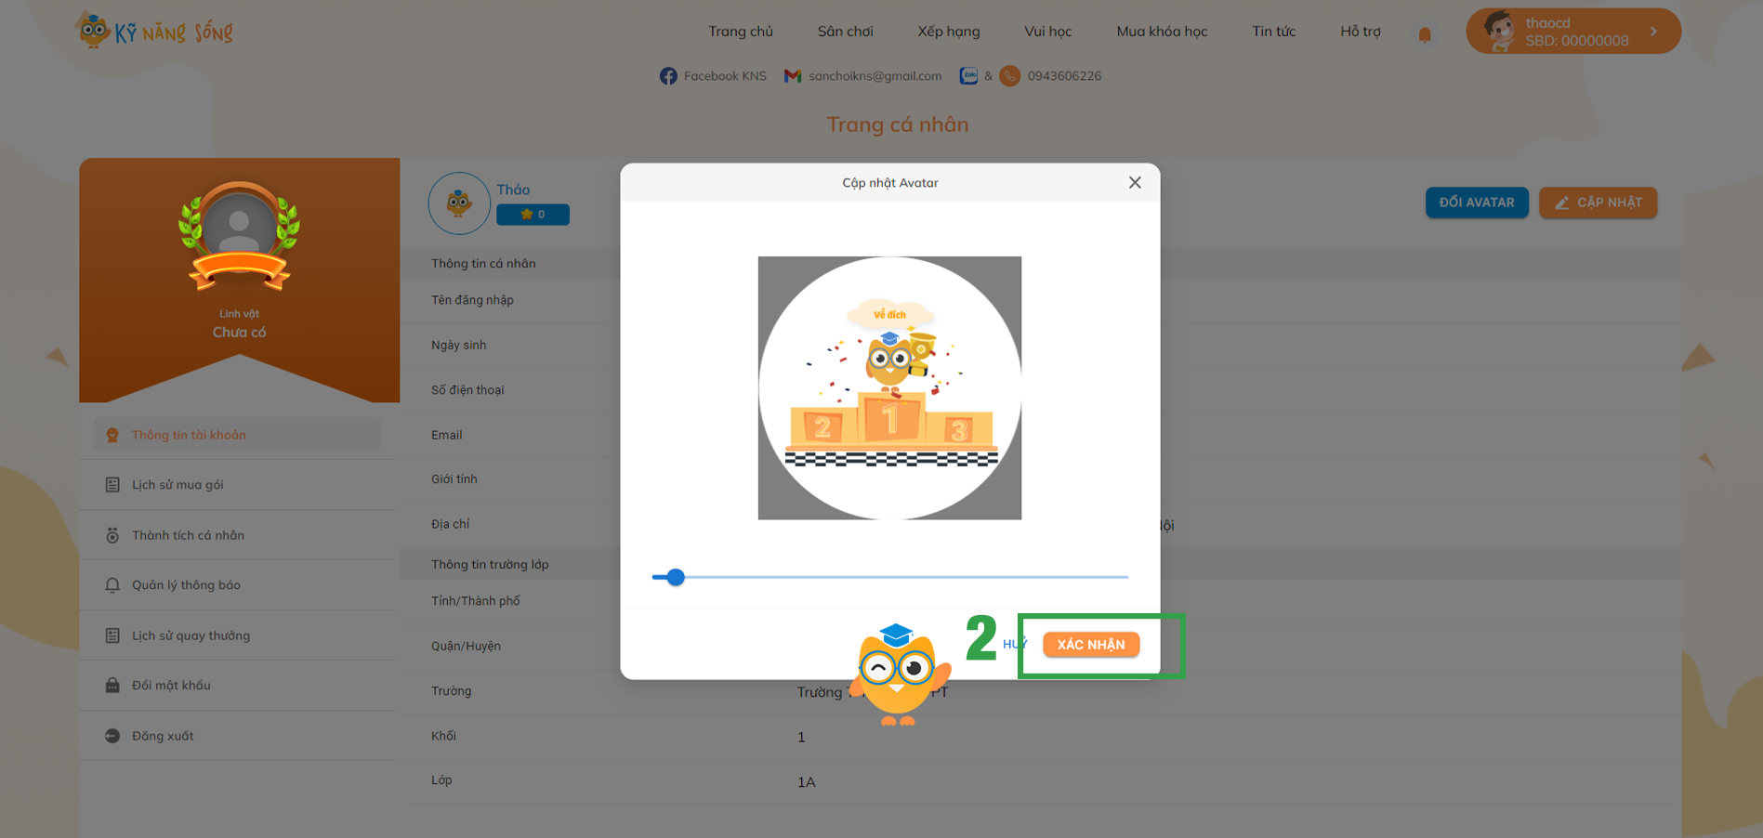Open the Facebook KNS link

click(713, 76)
